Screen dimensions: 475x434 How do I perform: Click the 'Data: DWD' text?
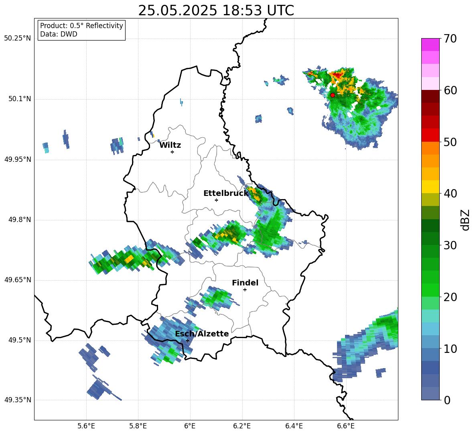59,34
